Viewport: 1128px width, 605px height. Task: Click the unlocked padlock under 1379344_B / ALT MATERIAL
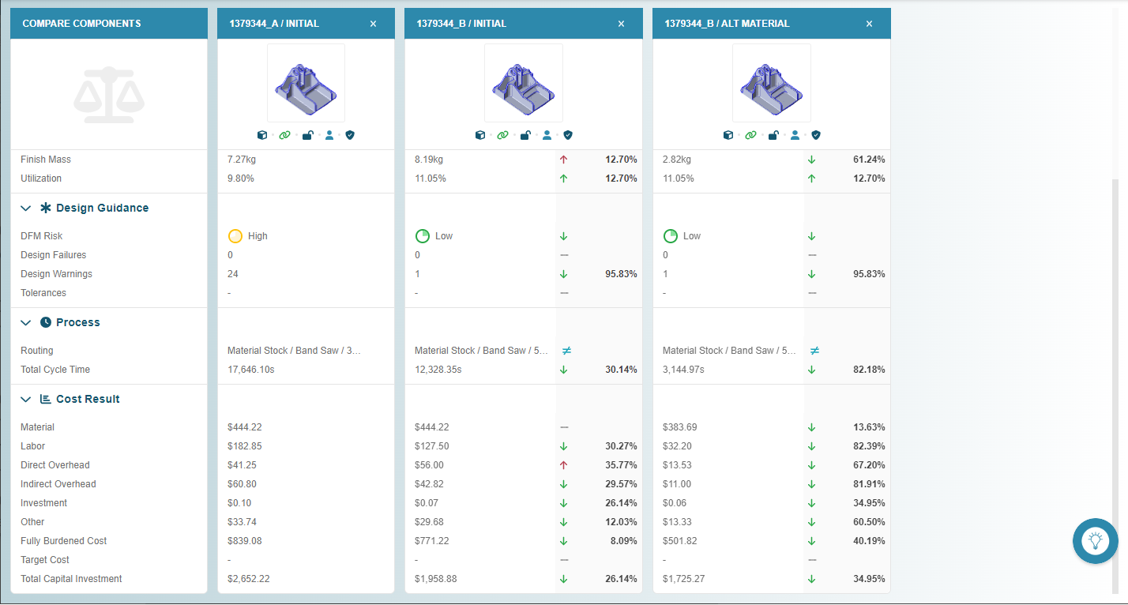(773, 135)
